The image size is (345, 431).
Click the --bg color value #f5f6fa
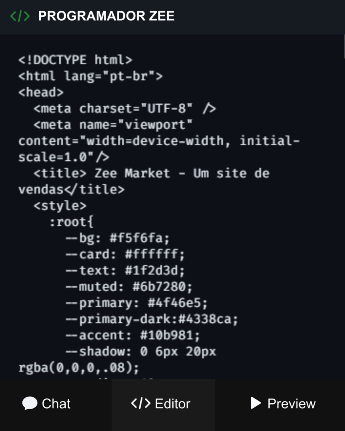(x=139, y=238)
